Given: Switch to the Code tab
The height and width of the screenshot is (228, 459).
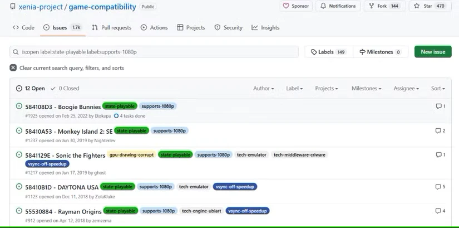Looking at the screenshot, I should click(x=23, y=27).
